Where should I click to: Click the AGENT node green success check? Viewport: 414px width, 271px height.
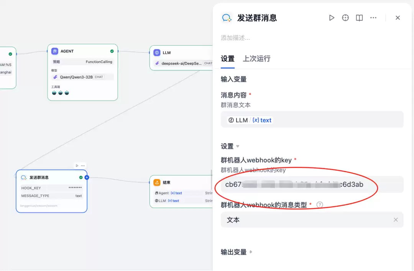[x=112, y=51]
